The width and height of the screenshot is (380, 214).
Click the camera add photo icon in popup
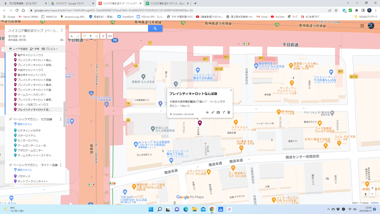click(x=218, y=112)
